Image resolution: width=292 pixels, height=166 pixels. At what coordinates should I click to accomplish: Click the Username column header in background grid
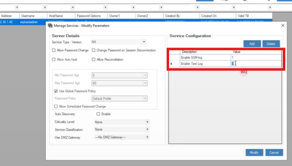(33, 16)
